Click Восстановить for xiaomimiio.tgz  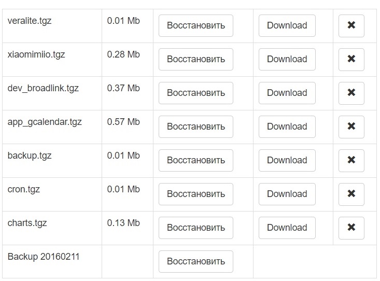[x=195, y=59]
